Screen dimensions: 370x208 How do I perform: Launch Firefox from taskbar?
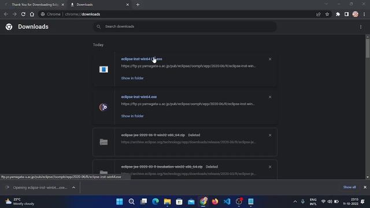(215, 202)
